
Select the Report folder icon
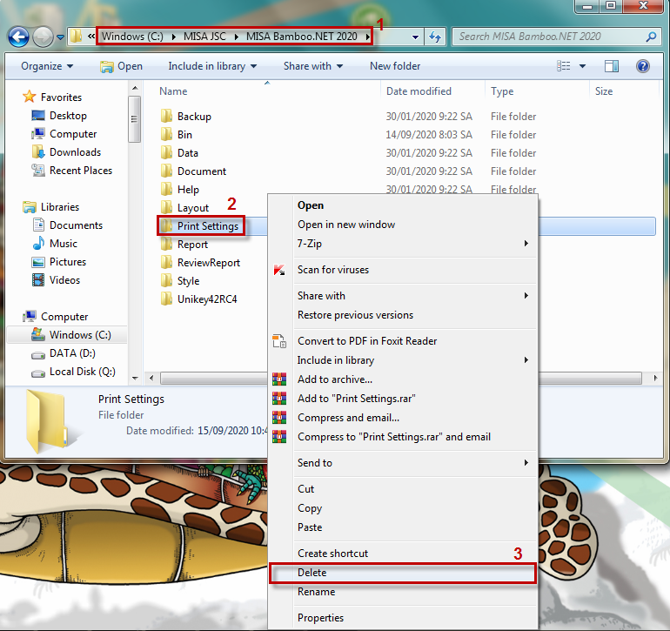pyautogui.click(x=167, y=244)
